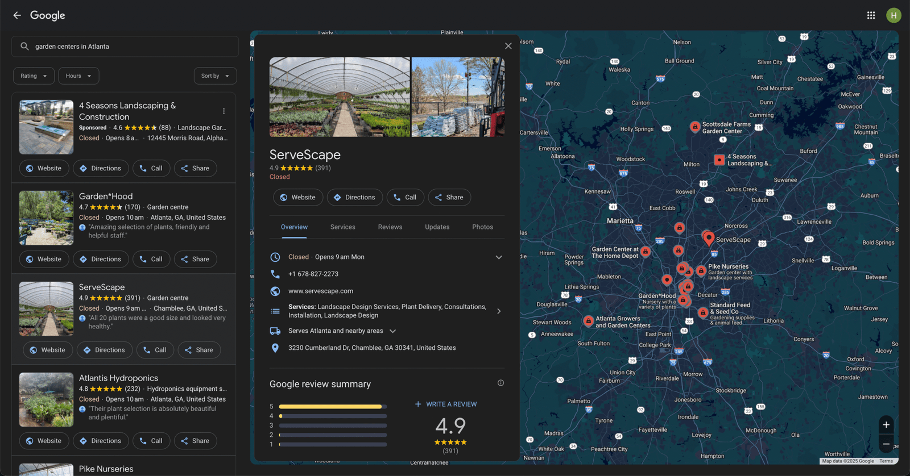Click 4 Seasons Landscaping & Construction title
Screen dimensions: 910x476
pyautogui.click(x=127, y=111)
